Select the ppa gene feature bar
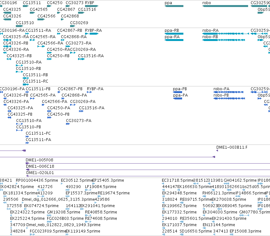Image resolution: width=270 pixels, height=236 pixels. pyautogui.click(x=174, y=6)
